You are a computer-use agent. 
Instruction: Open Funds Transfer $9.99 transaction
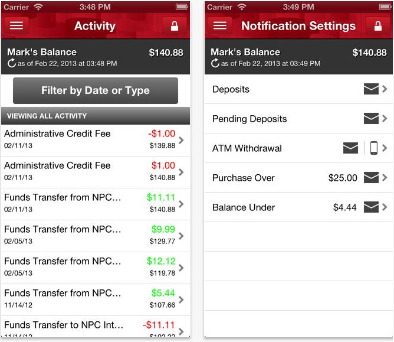click(95, 236)
